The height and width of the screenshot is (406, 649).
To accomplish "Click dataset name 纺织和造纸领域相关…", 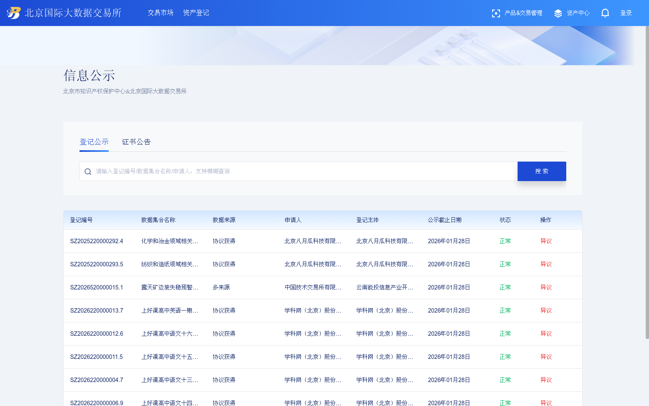I will [x=170, y=264].
